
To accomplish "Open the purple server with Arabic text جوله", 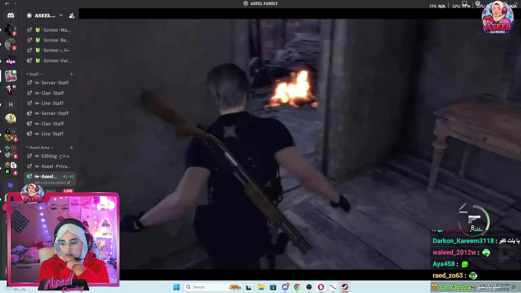I will (x=11, y=61).
